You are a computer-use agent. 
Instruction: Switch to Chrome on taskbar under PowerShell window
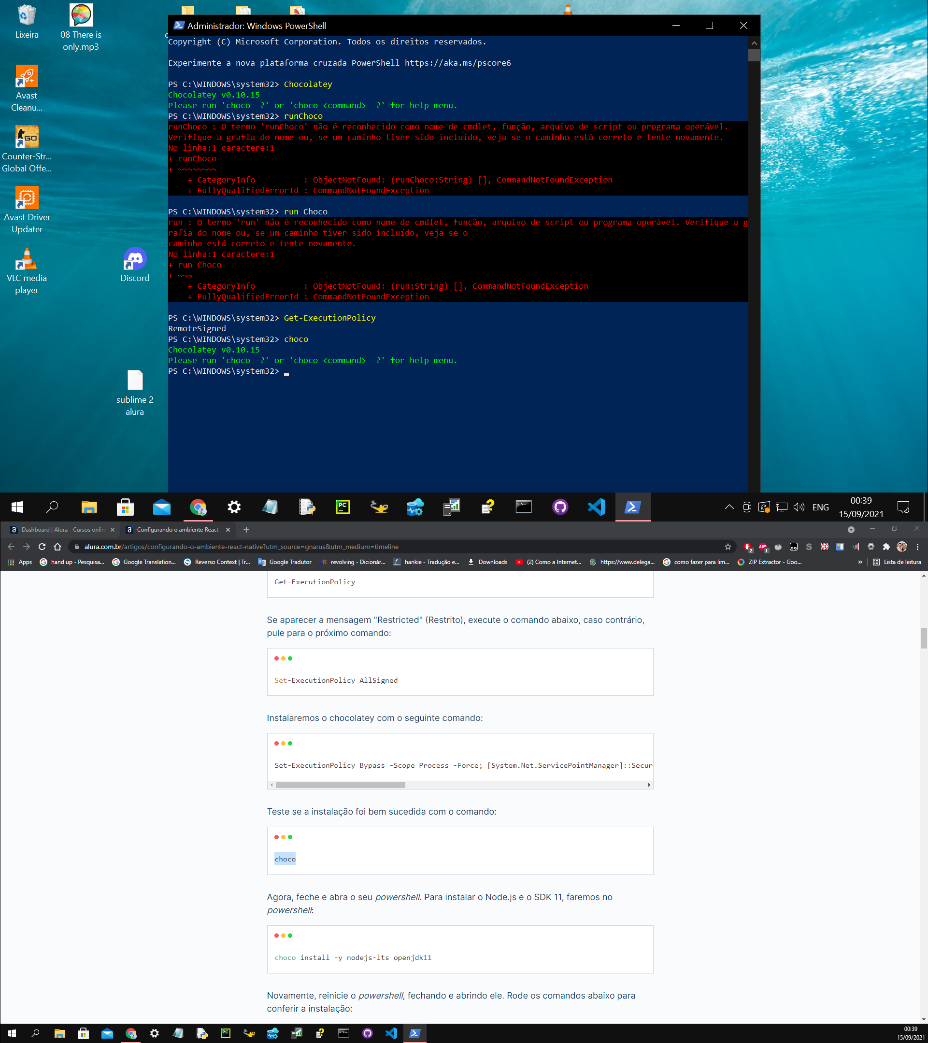click(198, 507)
